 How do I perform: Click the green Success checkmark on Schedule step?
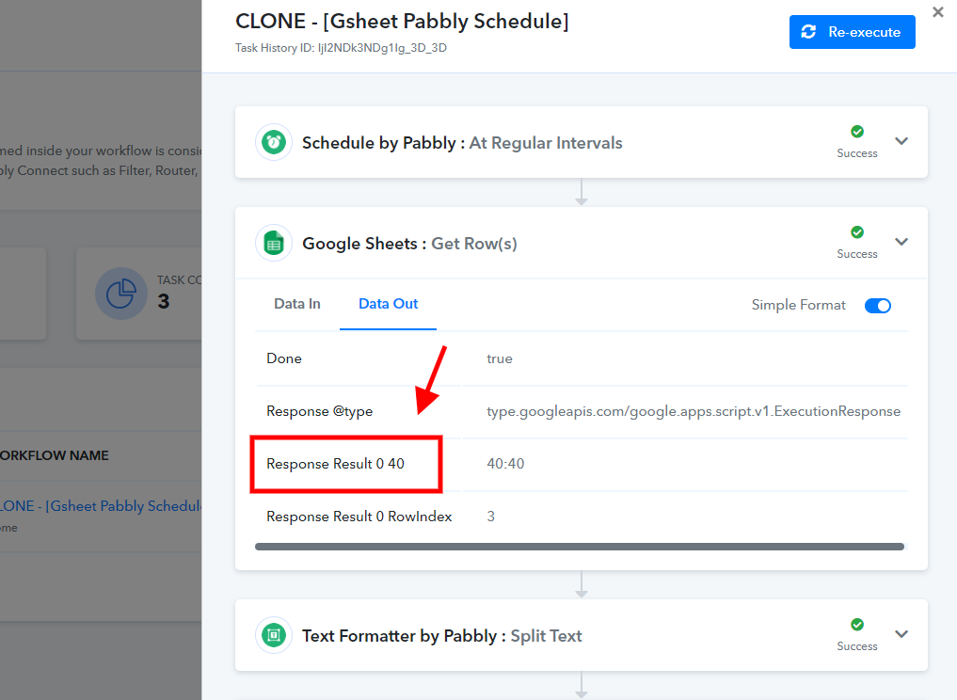click(x=857, y=131)
